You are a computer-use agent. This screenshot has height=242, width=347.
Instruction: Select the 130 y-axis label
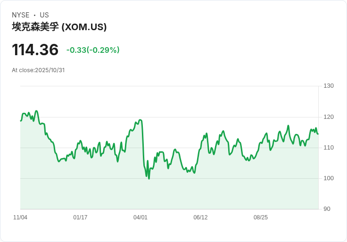(329, 86)
